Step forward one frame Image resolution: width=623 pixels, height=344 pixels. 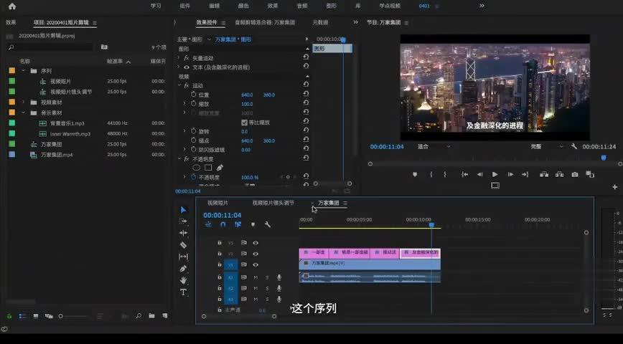[510, 174]
